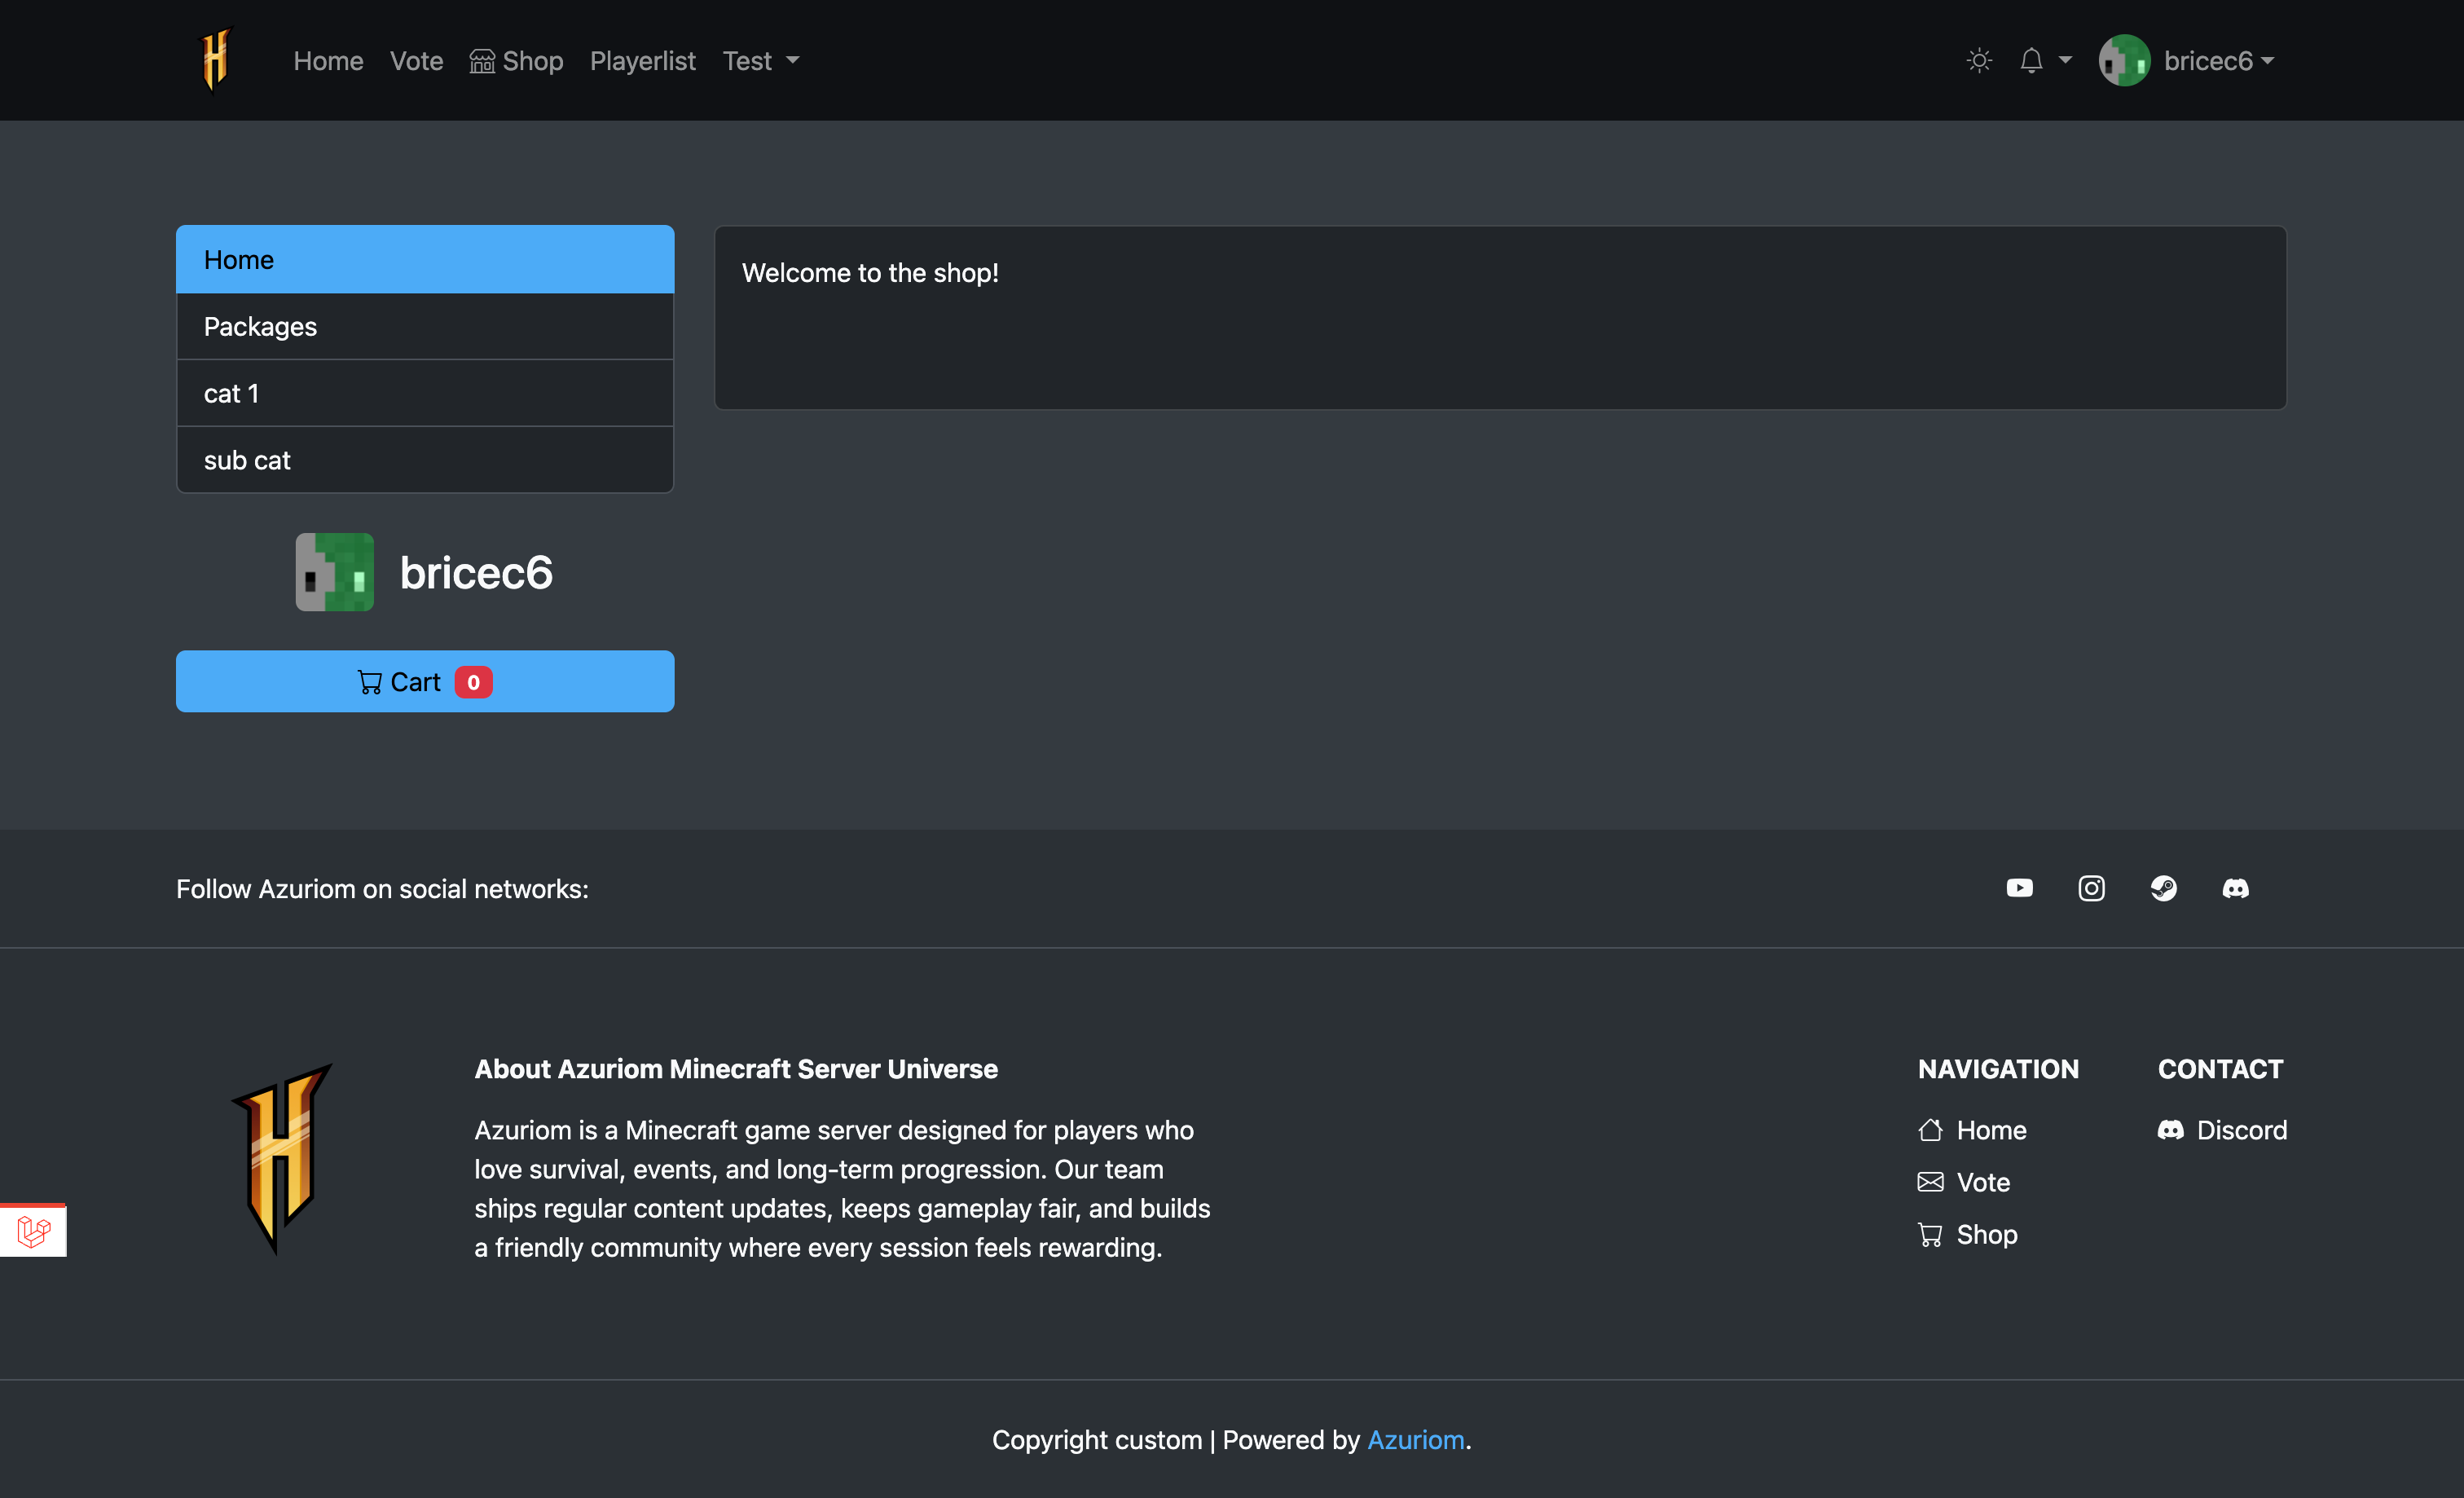Expand the bricec6 user menu
2464x1498 pixels.
2187,61
